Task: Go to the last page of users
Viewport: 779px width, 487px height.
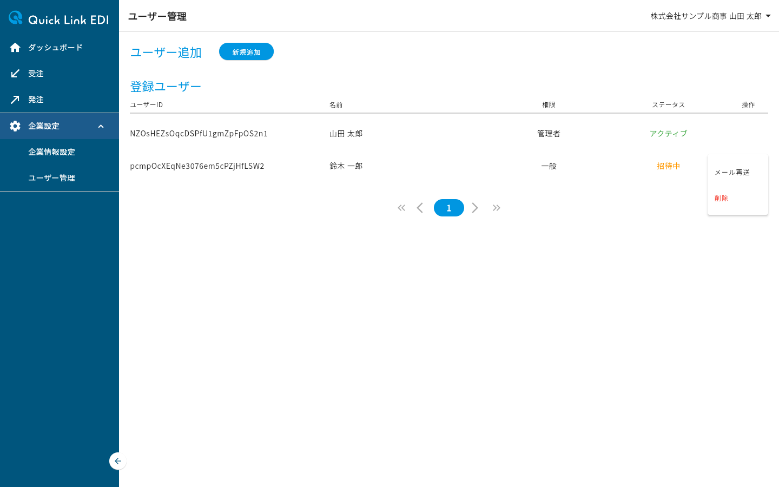Action: [x=497, y=208]
